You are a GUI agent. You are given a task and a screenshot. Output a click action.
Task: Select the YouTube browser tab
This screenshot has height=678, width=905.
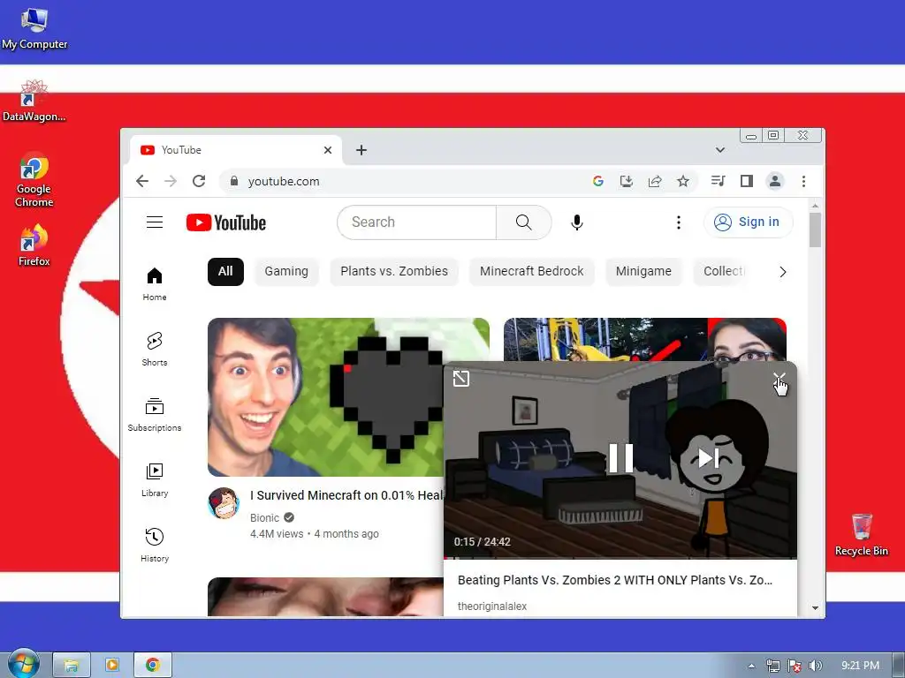(235, 150)
